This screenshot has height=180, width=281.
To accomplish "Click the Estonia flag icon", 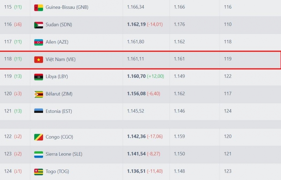I will [38, 111].
